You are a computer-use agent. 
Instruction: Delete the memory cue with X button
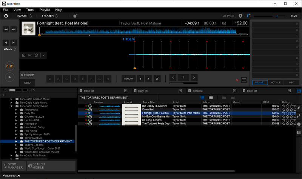[x=157, y=79]
